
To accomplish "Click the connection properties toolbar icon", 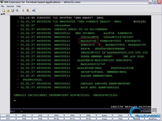I will pos(34,10).
